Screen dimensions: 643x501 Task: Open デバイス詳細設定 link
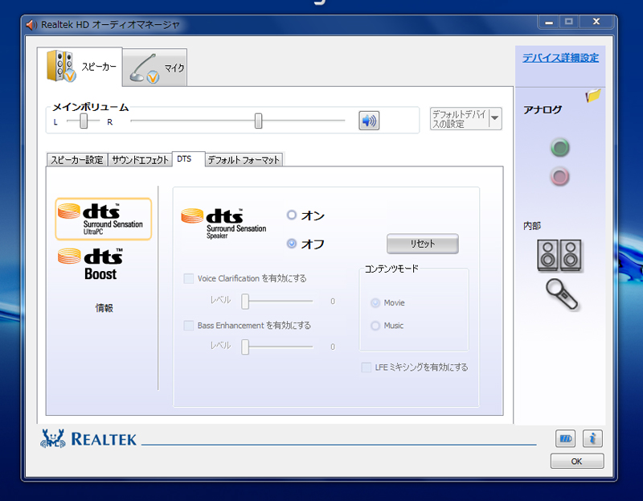click(560, 58)
